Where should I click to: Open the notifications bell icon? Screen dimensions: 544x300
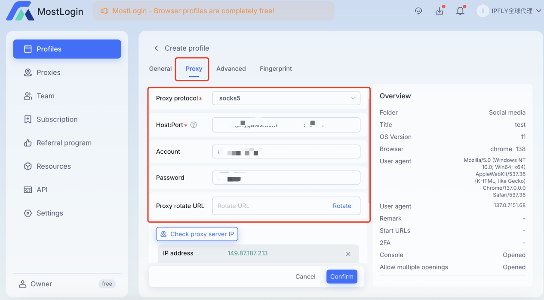460,11
